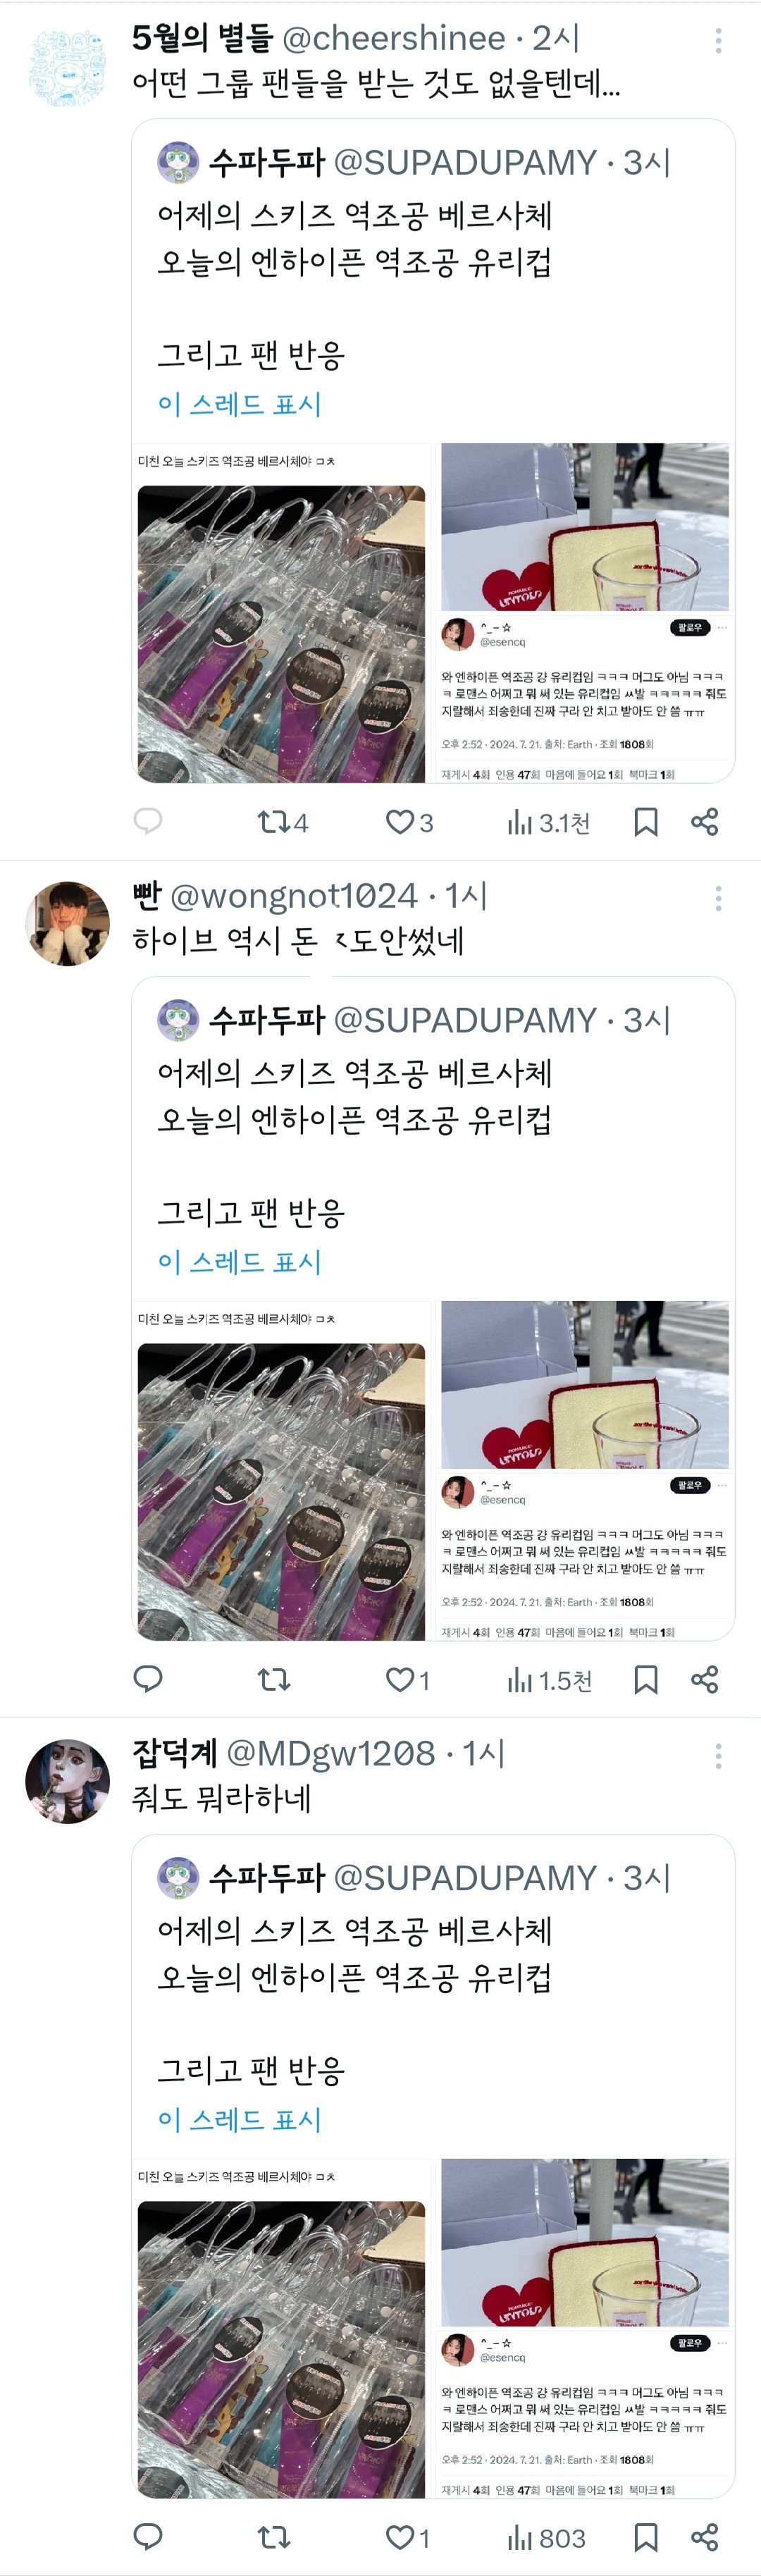Open 이 스레드 표시 link in first quoted tweet
Image resolution: width=761 pixels, height=2576 pixels.
(x=239, y=404)
